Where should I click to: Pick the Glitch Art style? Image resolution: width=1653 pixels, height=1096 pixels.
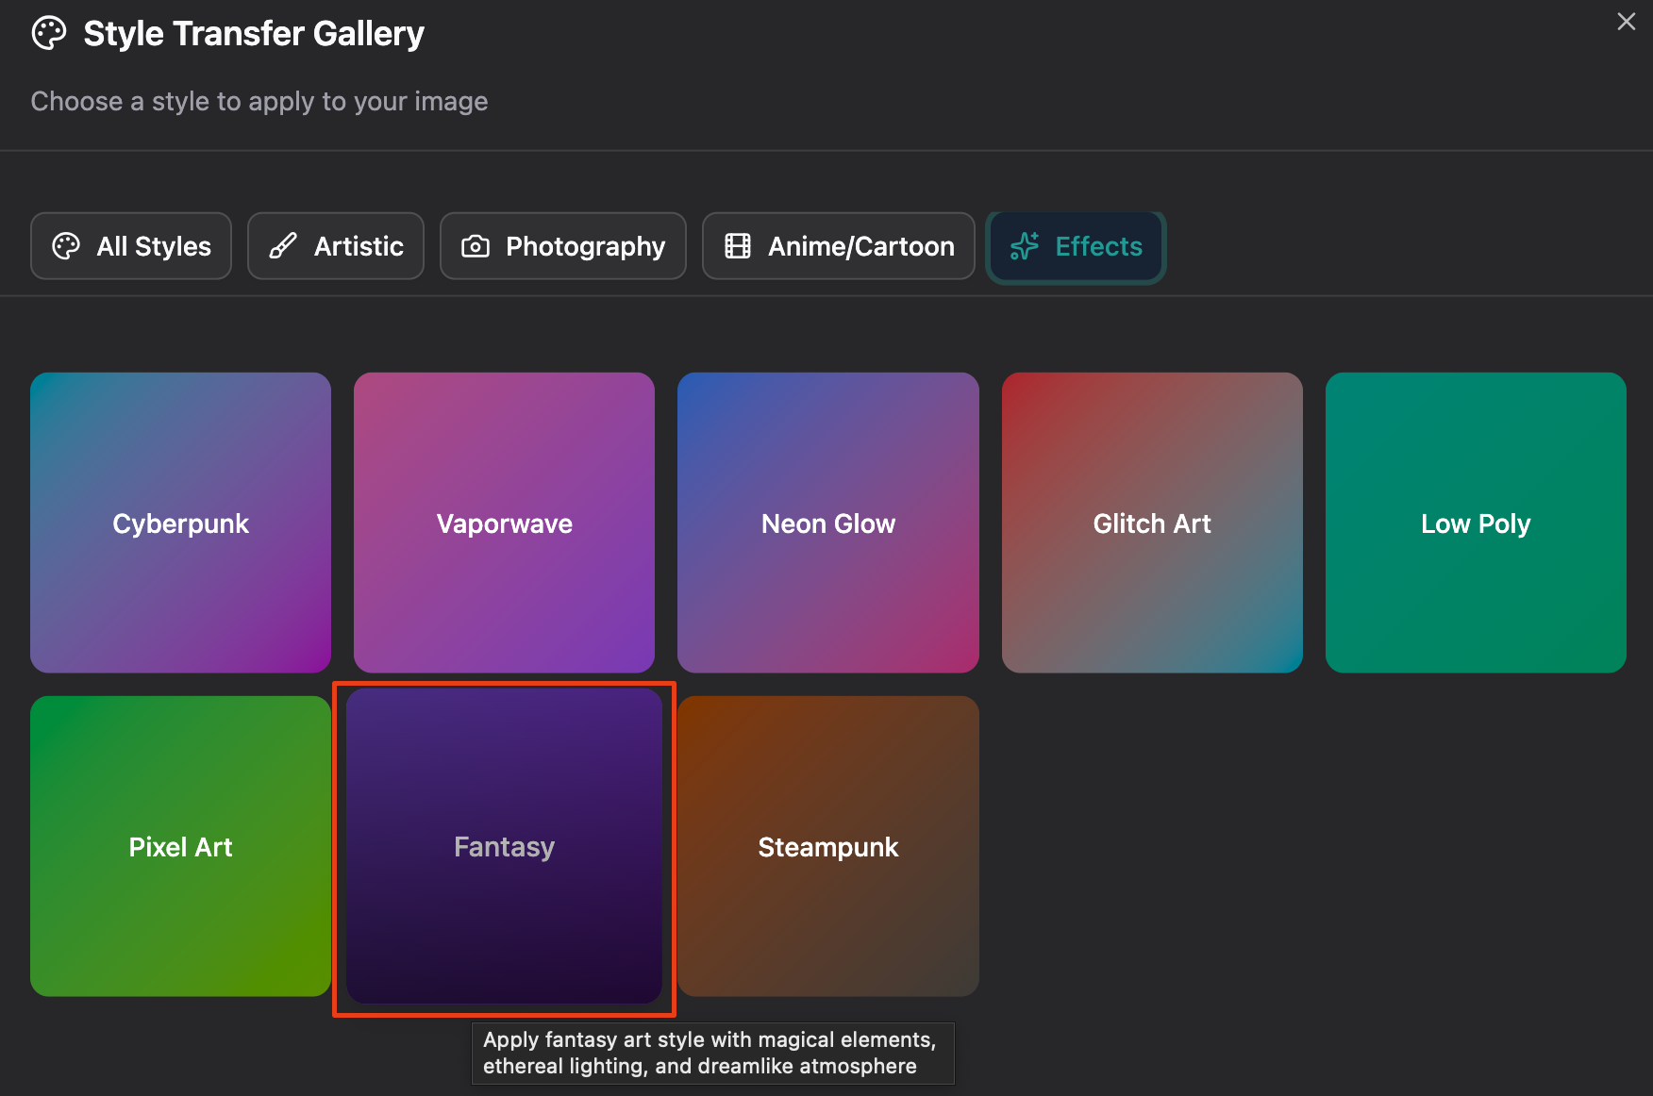[1152, 523]
